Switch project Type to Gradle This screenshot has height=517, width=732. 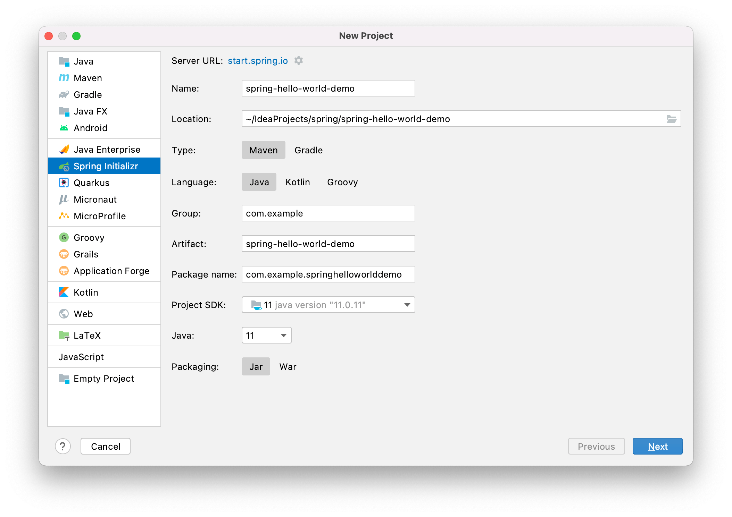tap(308, 150)
